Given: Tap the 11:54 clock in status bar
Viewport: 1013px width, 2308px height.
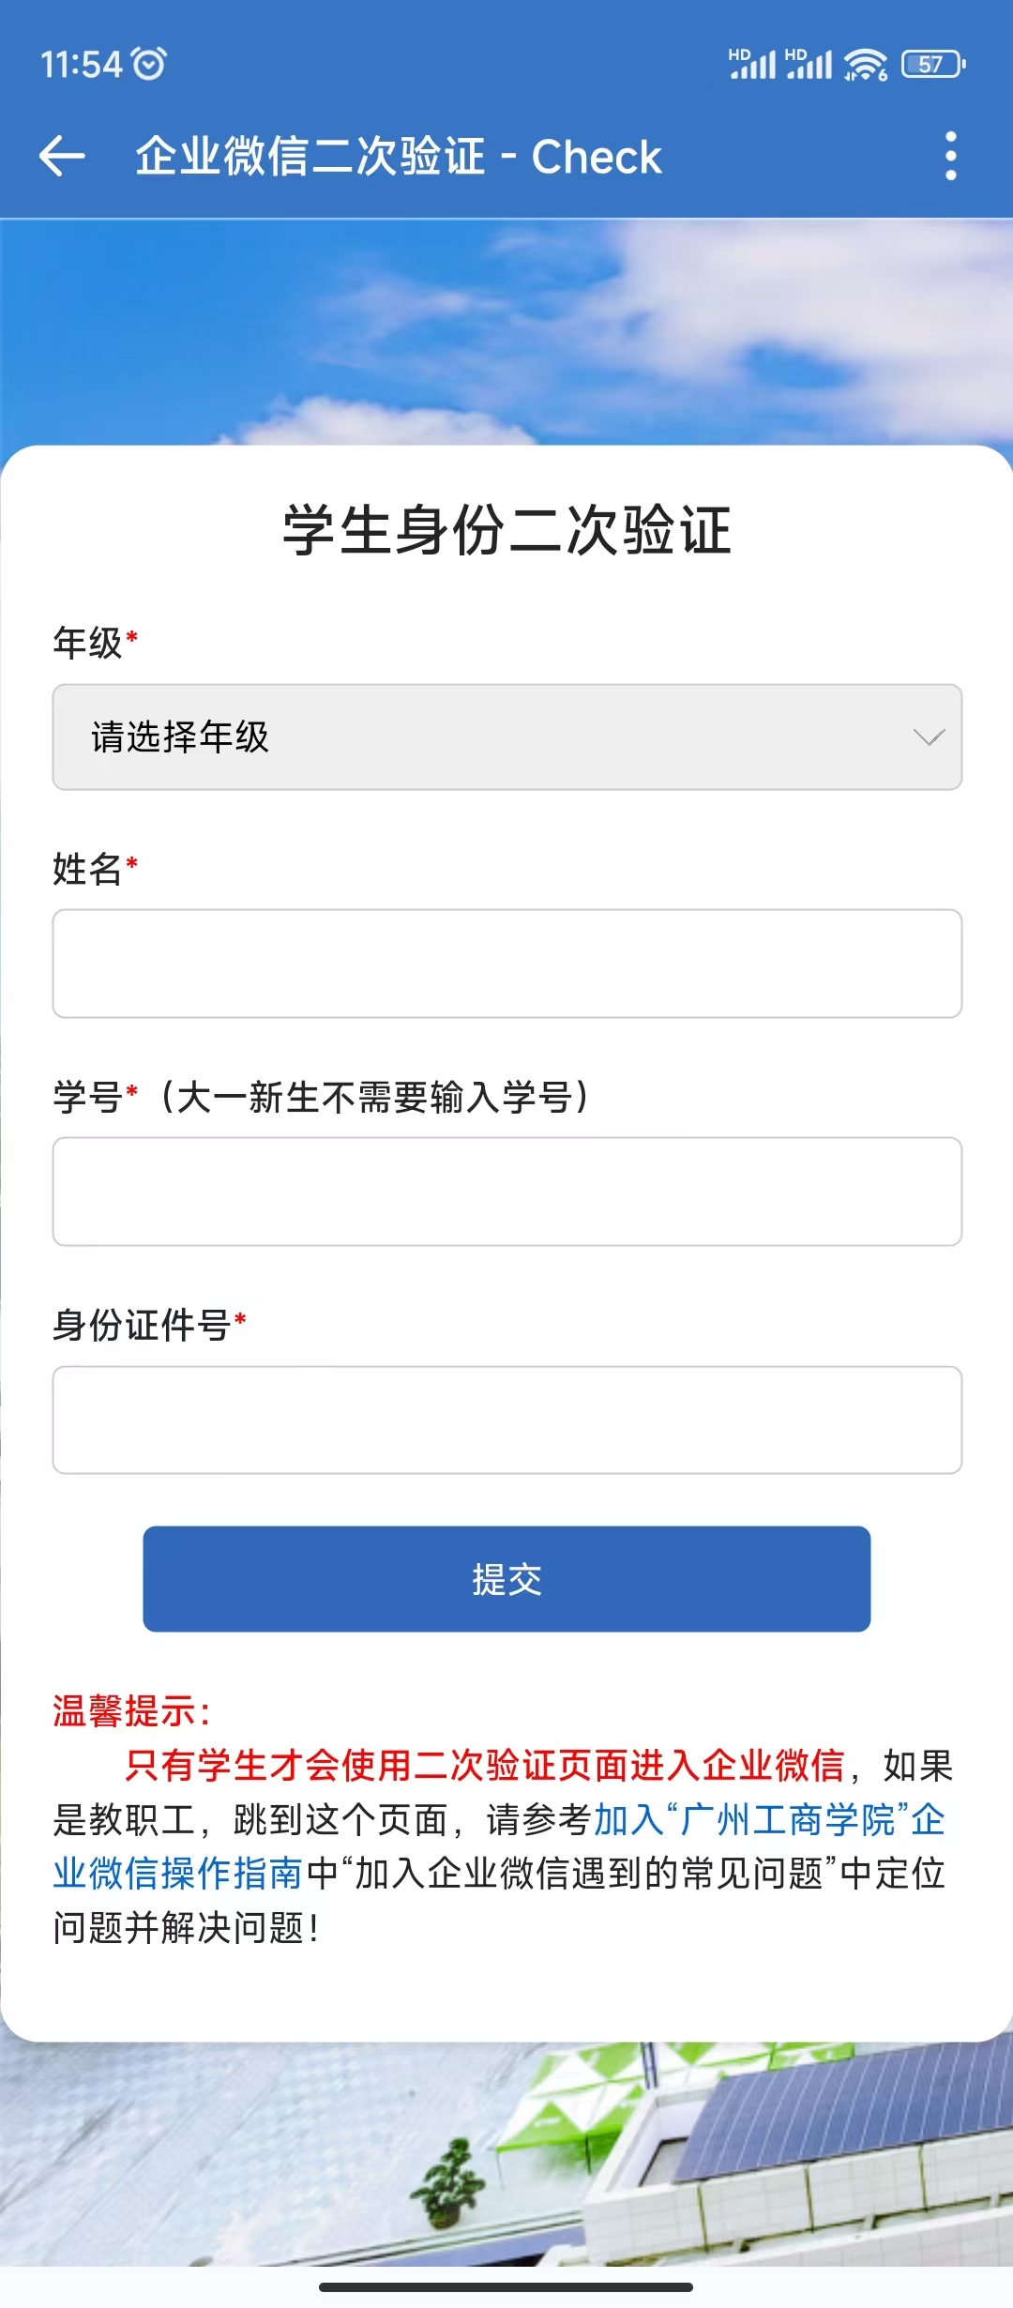Looking at the screenshot, I should pos(81,64).
